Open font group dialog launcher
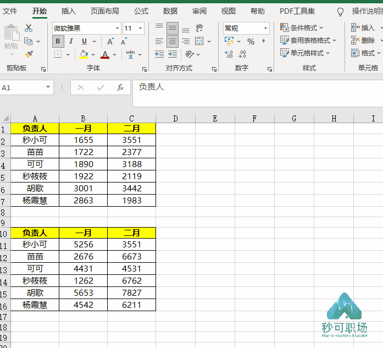The image size is (383, 348). pos(145,69)
